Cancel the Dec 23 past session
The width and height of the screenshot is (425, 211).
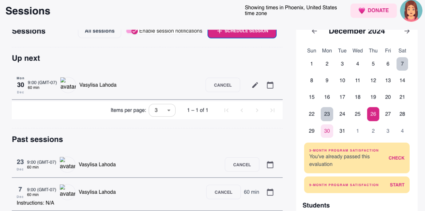pos(242,165)
